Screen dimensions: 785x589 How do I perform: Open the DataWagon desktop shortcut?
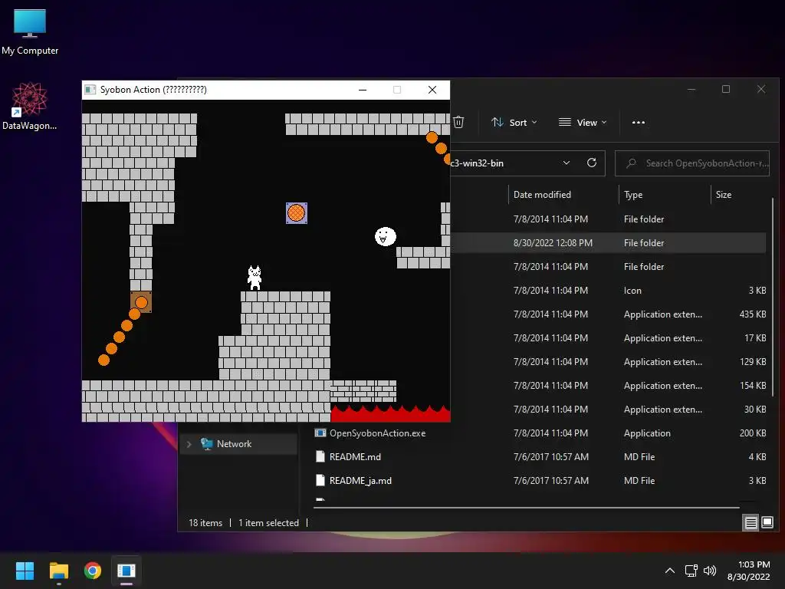coord(29,106)
